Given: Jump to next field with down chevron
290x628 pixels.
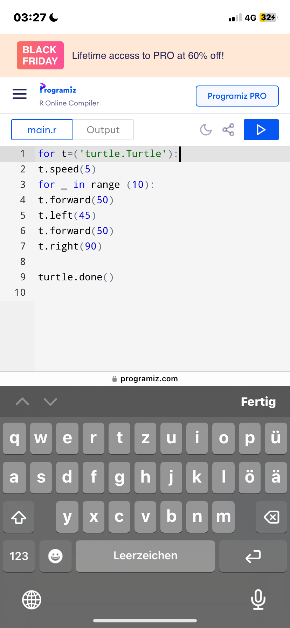Looking at the screenshot, I should pyautogui.click(x=50, y=402).
